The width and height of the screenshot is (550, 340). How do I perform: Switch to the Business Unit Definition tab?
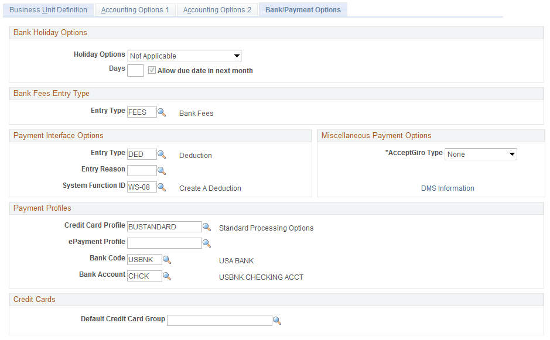[x=48, y=10]
